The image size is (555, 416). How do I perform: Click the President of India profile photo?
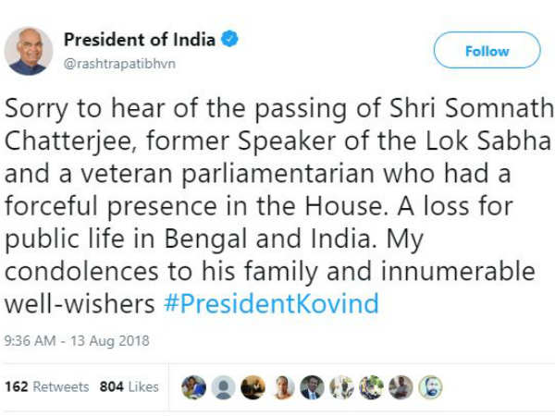pyautogui.click(x=29, y=51)
